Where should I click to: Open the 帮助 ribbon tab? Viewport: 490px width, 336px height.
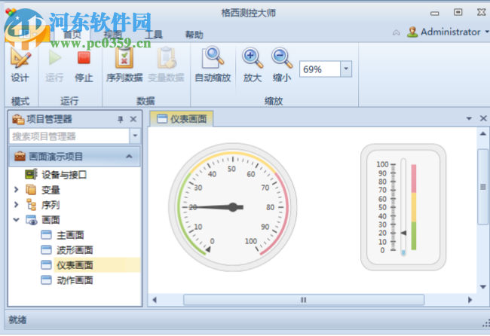click(194, 35)
